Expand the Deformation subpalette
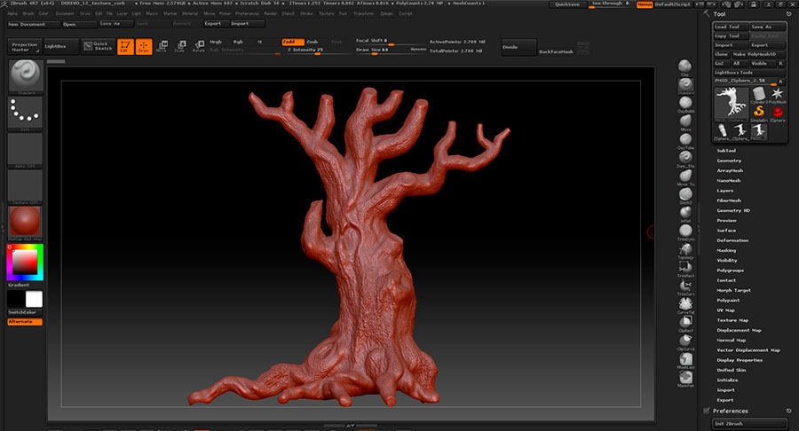The image size is (799, 431). tap(732, 240)
